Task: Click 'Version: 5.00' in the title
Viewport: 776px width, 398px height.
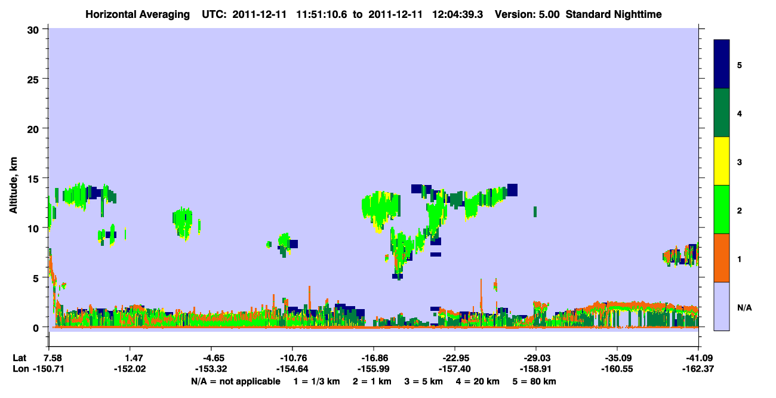Action: (x=527, y=14)
